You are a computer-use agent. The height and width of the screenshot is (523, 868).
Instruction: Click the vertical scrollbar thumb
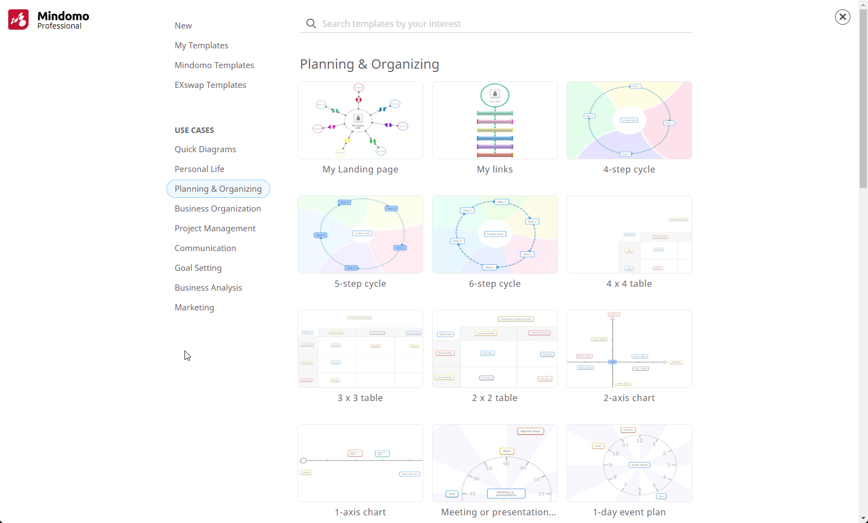863,99
